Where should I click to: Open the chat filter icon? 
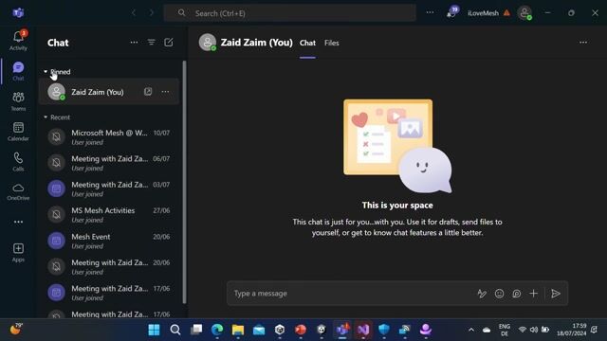(x=152, y=43)
